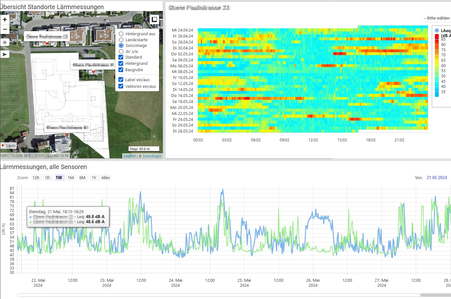This screenshot has width=451, height=299.
Task: Click heatmap row label Do 16.05.24
Action: [182, 96]
